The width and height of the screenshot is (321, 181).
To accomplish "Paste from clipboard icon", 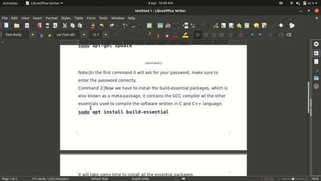I will (80, 26).
